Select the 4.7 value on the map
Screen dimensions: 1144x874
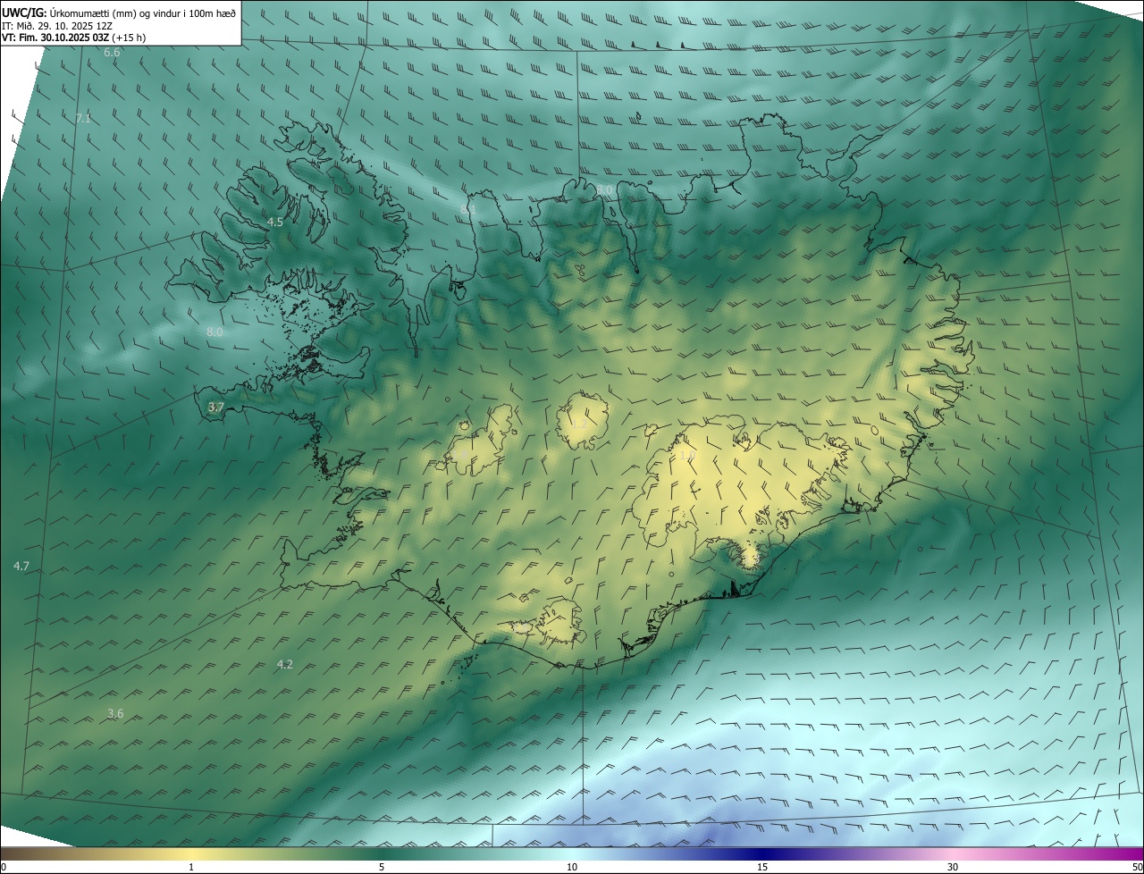pyautogui.click(x=21, y=566)
